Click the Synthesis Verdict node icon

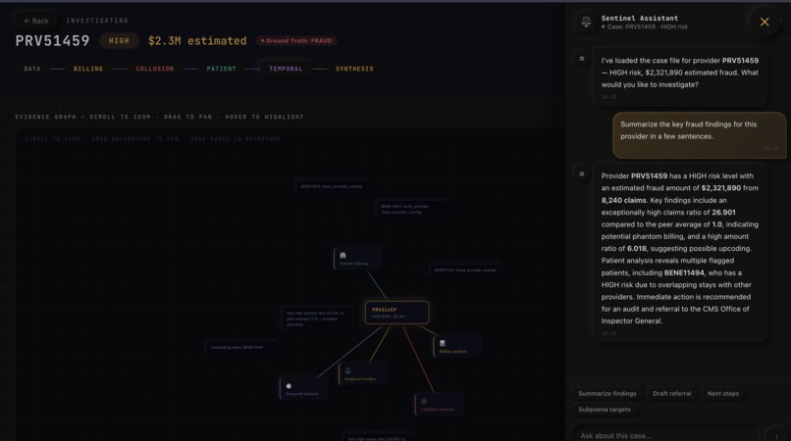(347, 370)
